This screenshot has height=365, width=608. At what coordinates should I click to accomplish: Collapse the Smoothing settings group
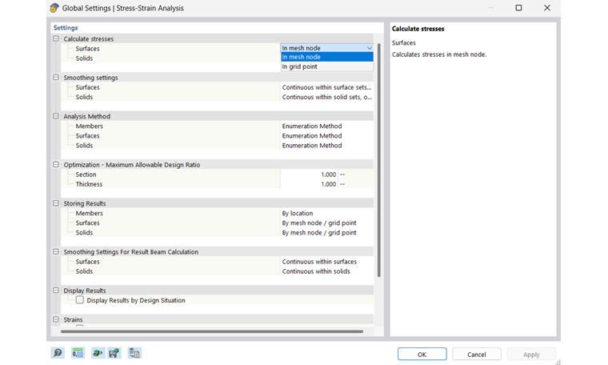(x=56, y=78)
